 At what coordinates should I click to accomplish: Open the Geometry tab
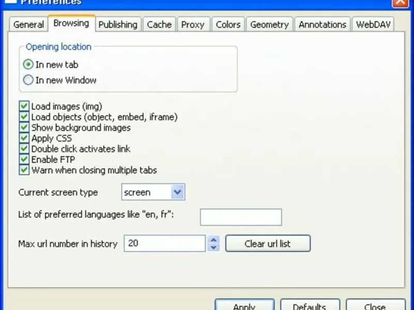[269, 24]
